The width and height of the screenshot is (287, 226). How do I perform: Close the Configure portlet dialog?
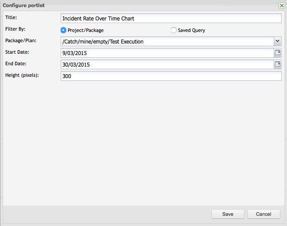pyautogui.click(x=281, y=5)
